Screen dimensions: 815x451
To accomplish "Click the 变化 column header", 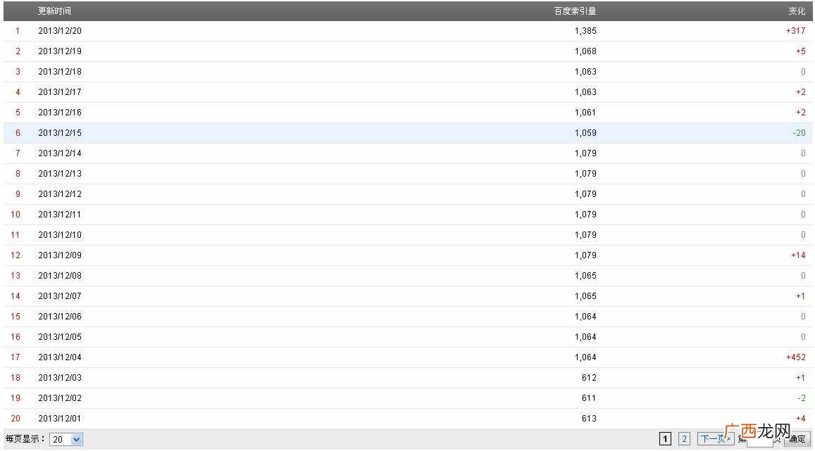I will (x=797, y=11).
